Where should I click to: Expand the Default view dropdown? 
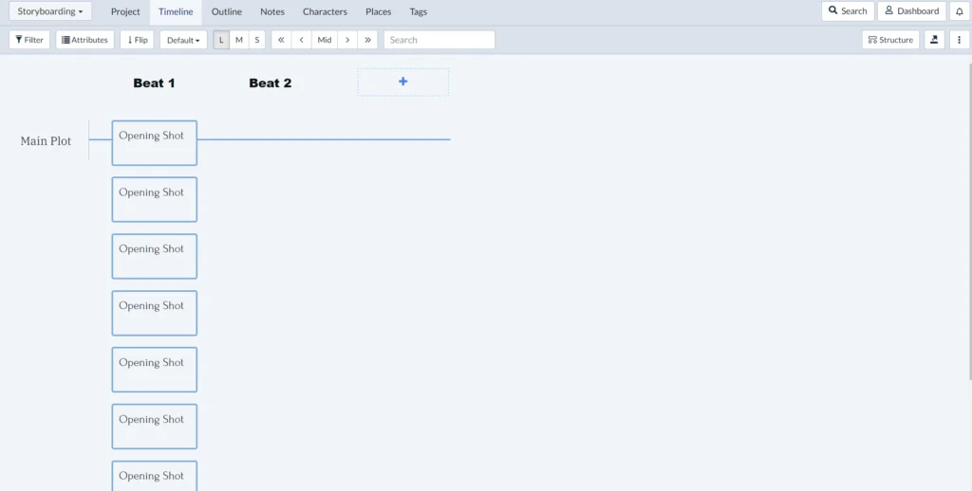[183, 40]
